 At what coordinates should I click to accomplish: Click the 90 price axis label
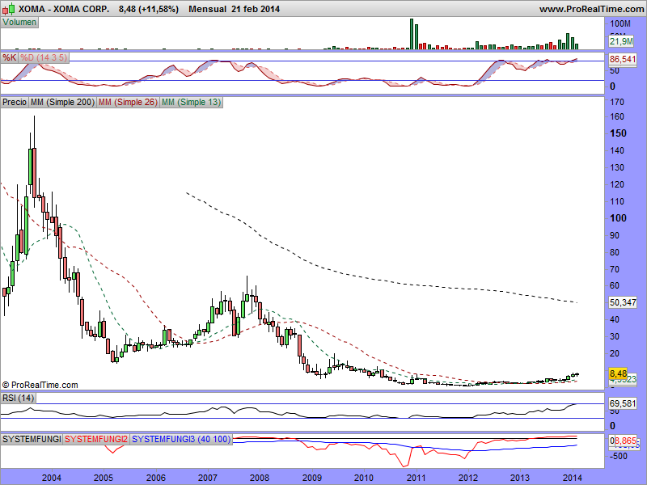[x=615, y=235]
